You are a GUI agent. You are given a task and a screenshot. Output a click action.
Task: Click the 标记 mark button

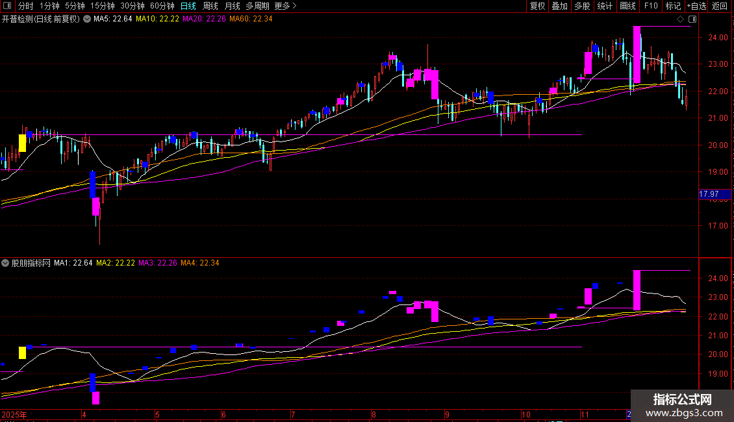point(673,6)
